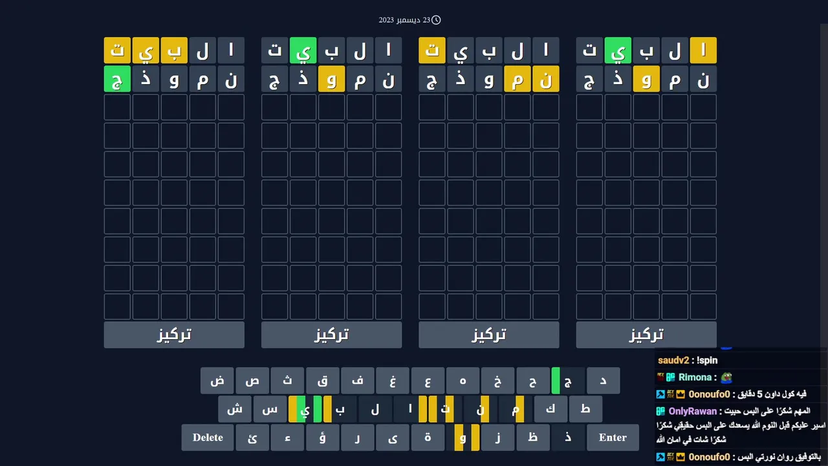Hit the ه key
This screenshot has height=466, width=828.
coord(463,381)
